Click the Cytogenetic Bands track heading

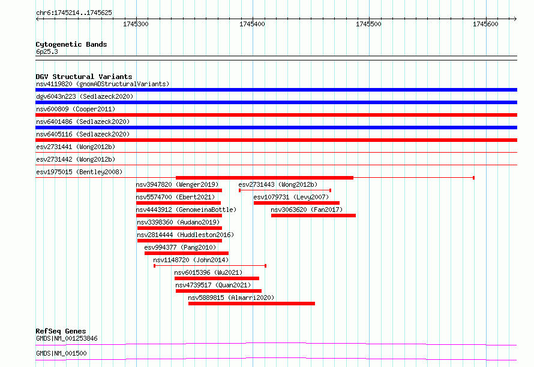coord(71,44)
